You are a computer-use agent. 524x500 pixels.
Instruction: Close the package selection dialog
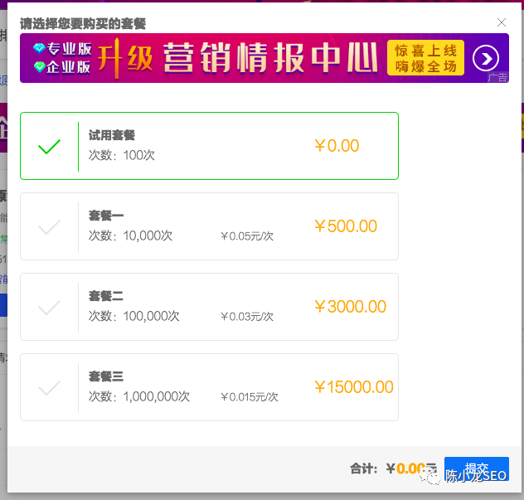tap(502, 22)
